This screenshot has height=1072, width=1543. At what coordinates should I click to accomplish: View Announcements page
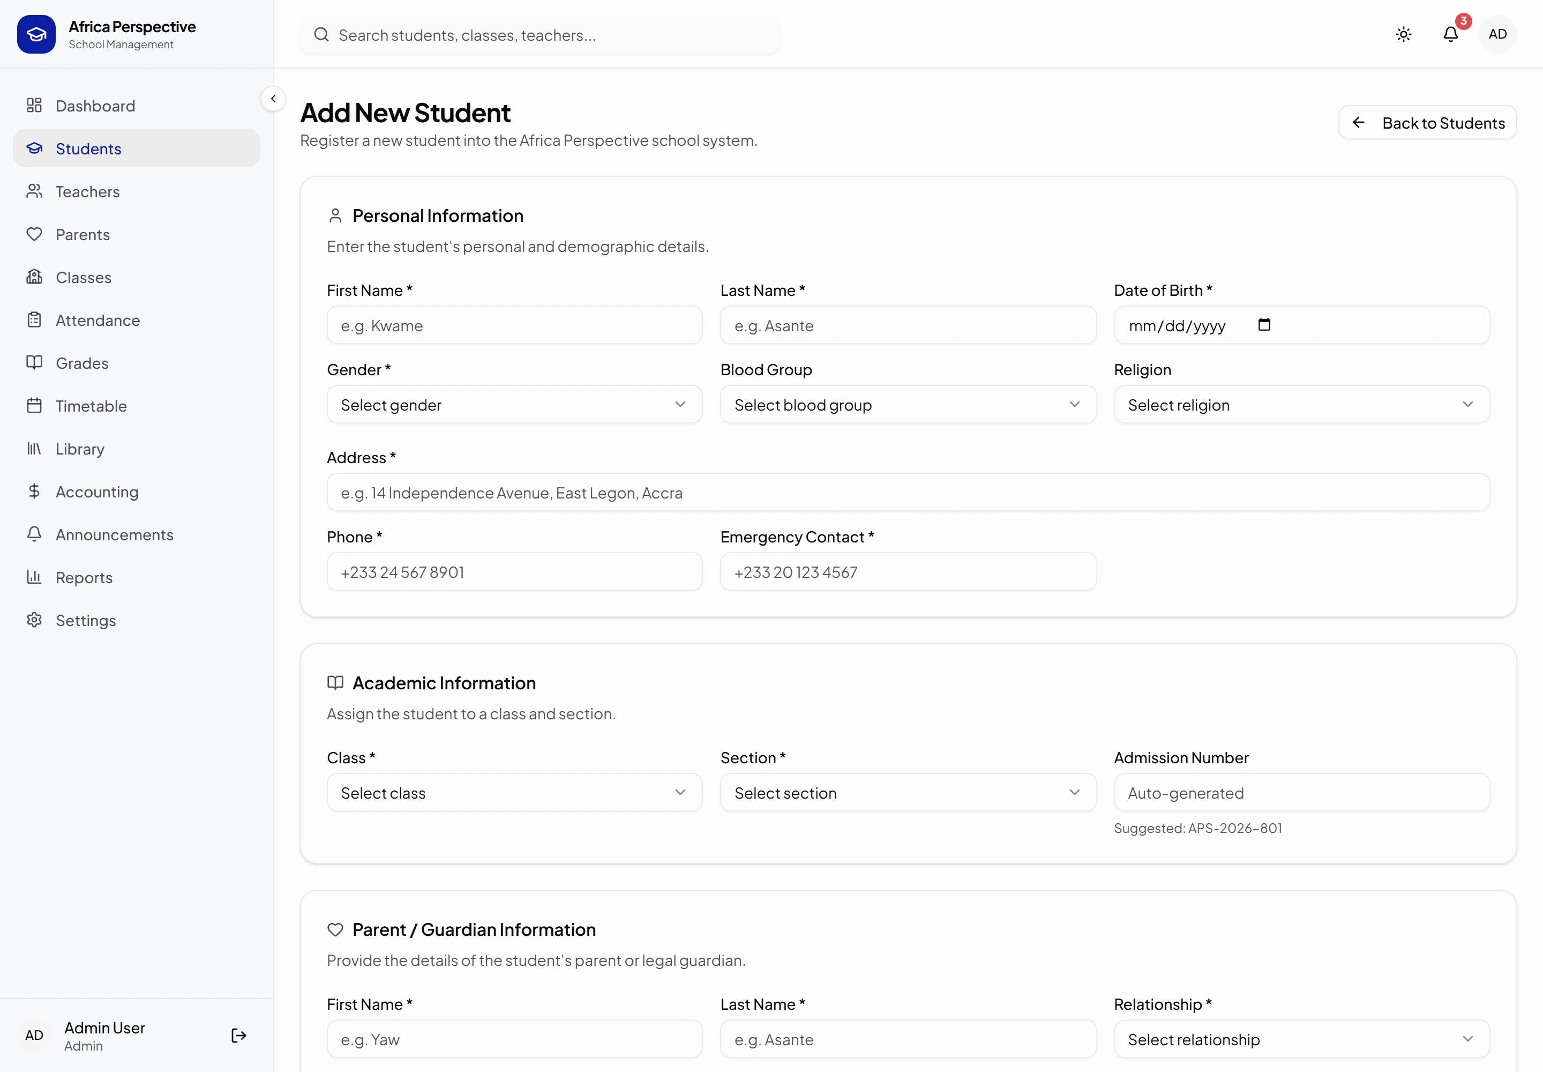136,534
